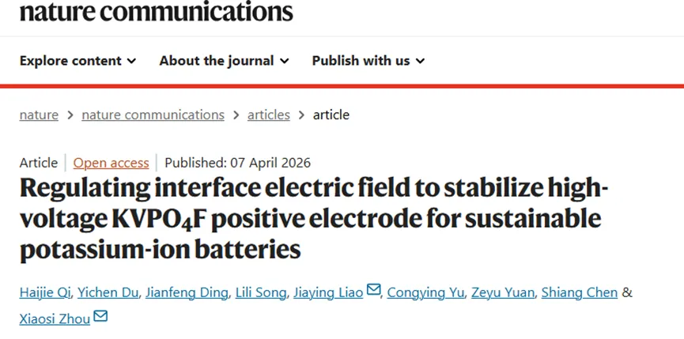684x339 pixels.
Task: Show author Congying Yu details
Action: [425, 292]
